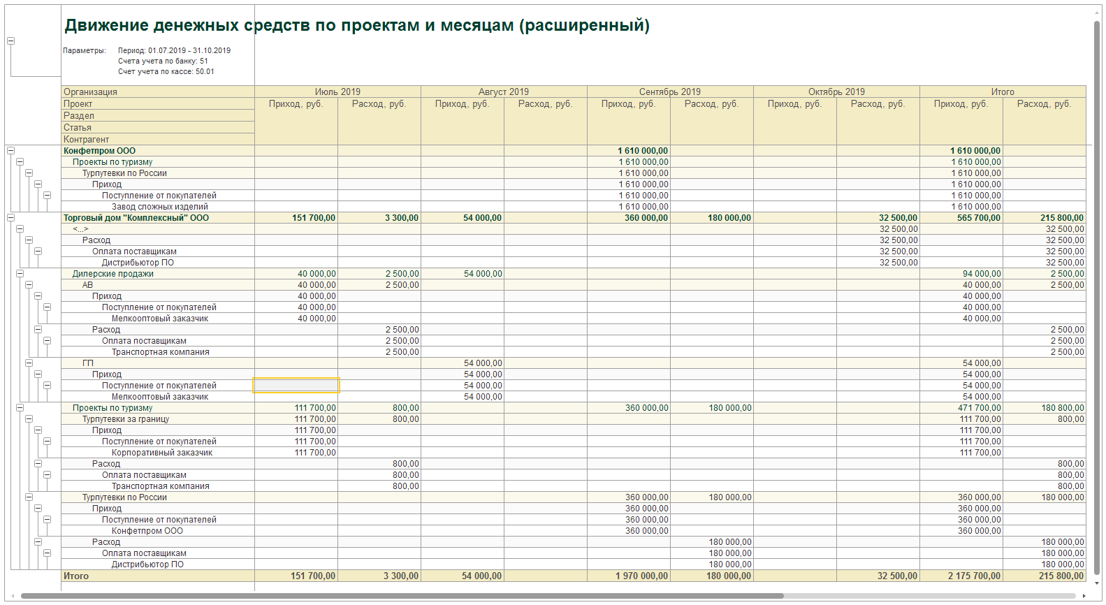1106x605 pixels.
Task: Select the 565 700,00 total income cell
Action: (x=961, y=217)
